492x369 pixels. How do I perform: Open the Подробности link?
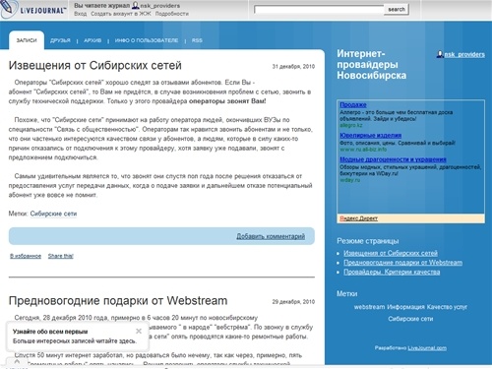172,14
